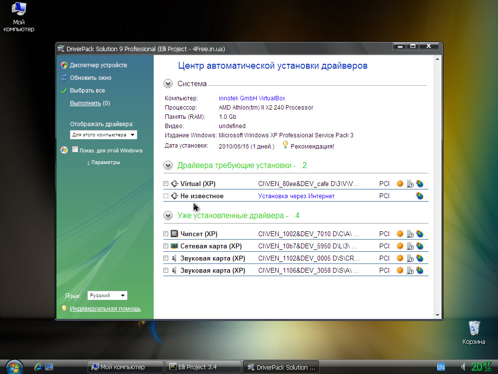Click the Рекомендация! text link

click(x=312, y=146)
